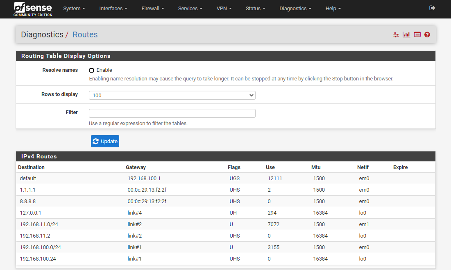451x270 pixels.
Task: Click the IPv4 Routes panel heading
Action: pos(39,156)
